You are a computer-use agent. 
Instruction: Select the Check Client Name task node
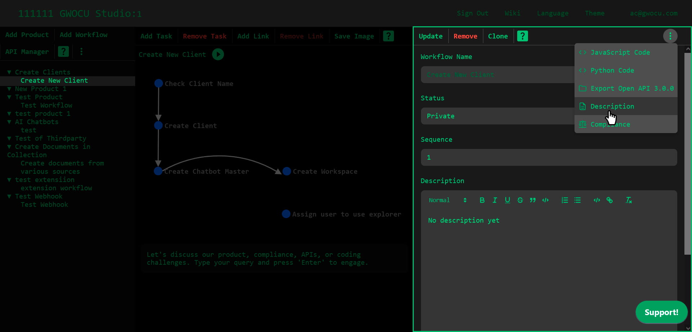tap(159, 83)
